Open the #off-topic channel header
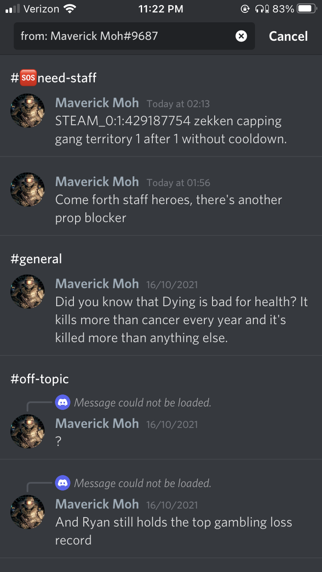 [x=39, y=379]
